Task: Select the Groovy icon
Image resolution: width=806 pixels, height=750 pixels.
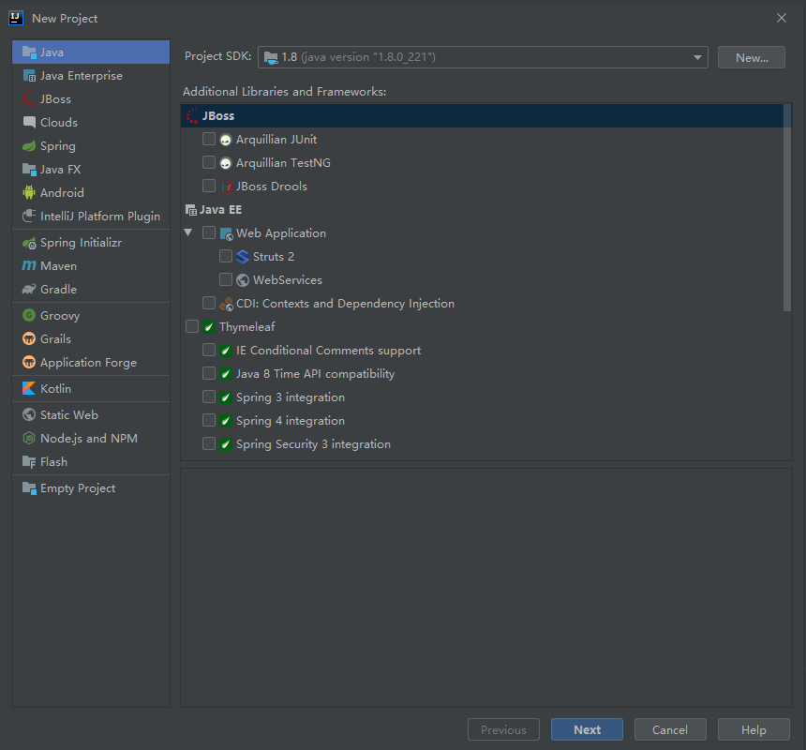Action: [29, 316]
